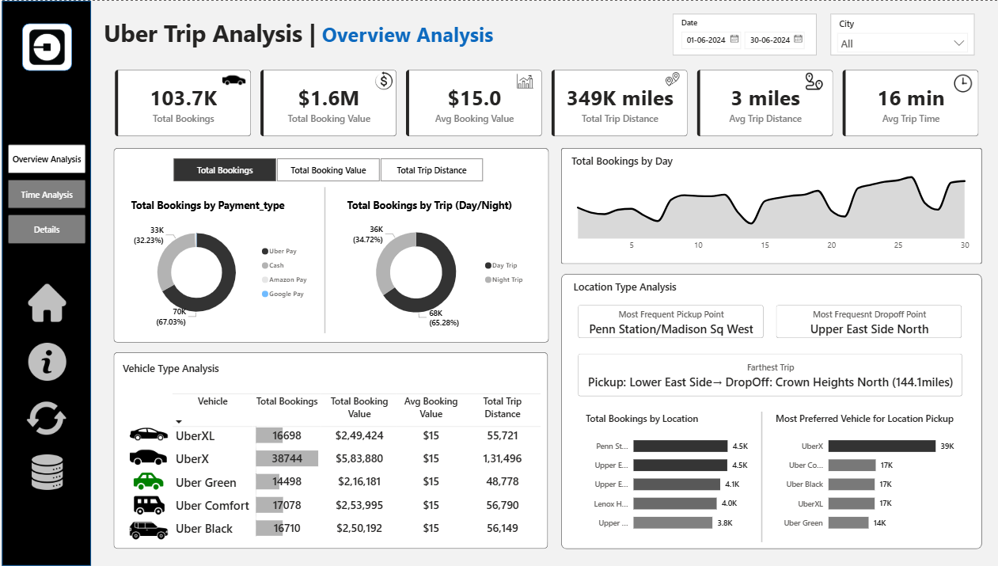Click the Uber Black SUV icon

coord(148,529)
